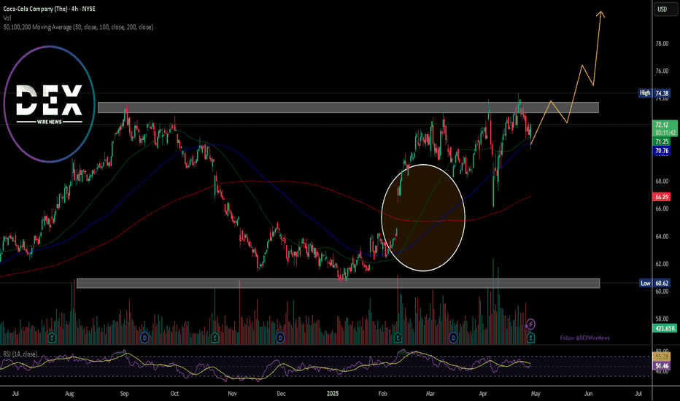Click the Mar label on time axis
The height and width of the screenshot is (401, 680).
[430, 394]
